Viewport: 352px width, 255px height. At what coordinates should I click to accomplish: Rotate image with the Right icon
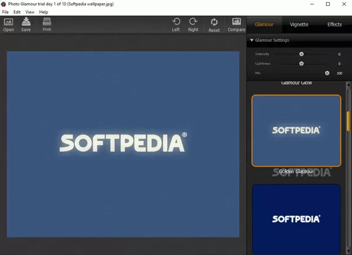(x=193, y=22)
